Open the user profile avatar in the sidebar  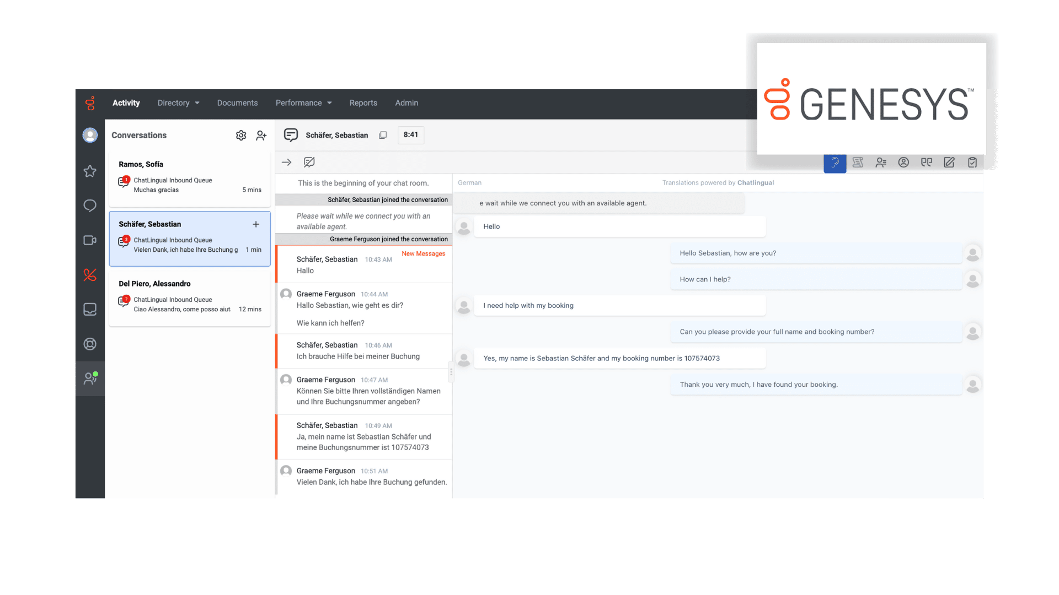point(90,135)
